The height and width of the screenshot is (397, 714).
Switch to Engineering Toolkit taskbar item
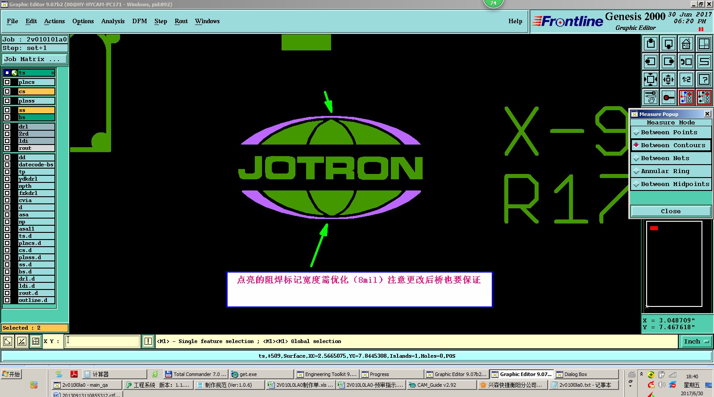click(x=327, y=374)
